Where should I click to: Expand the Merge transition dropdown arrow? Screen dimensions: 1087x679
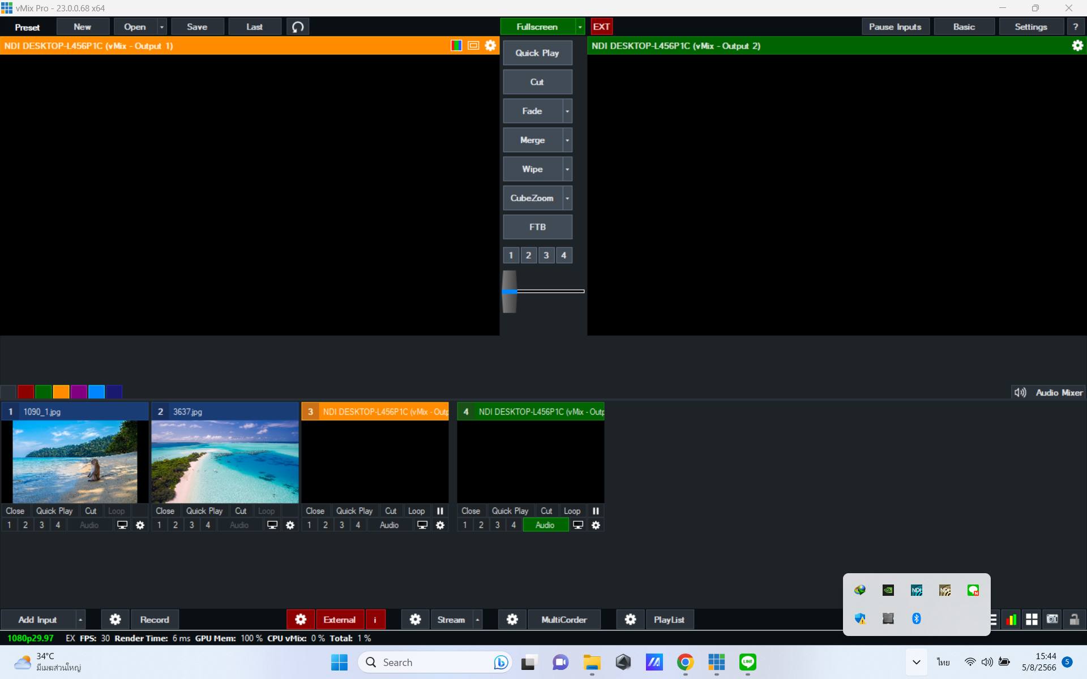coord(567,140)
